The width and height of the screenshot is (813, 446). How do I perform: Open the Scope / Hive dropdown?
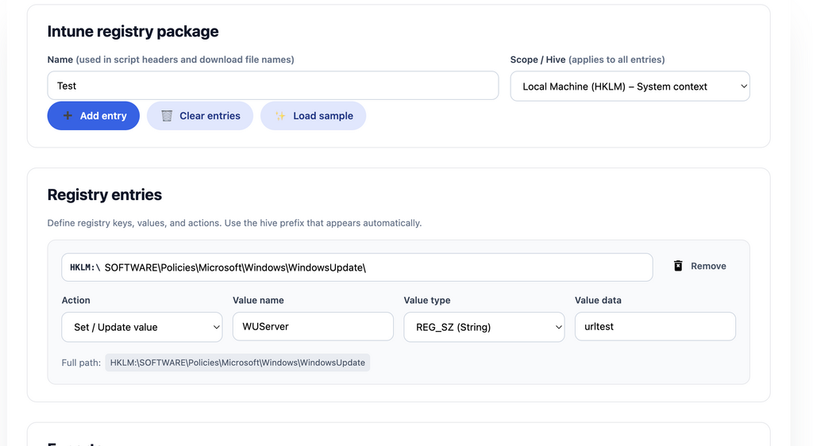(x=630, y=87)
